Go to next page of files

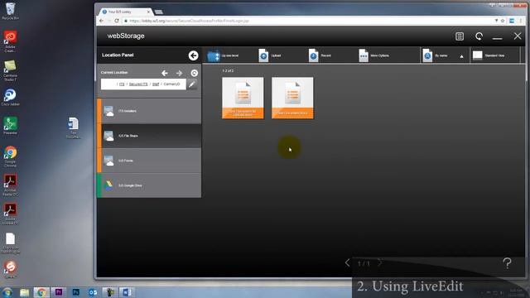pyautogui.click(x=379, y=263)
